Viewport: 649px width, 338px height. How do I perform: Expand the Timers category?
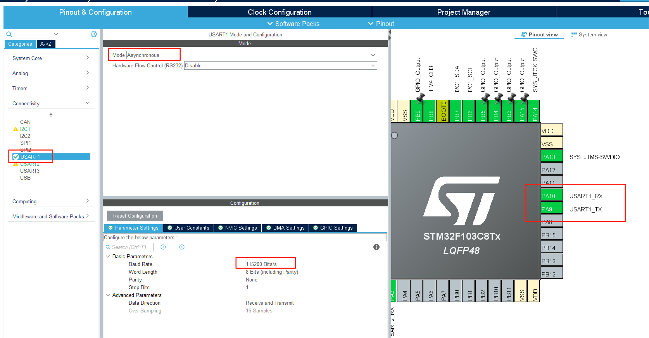click(x=51, y=88)
